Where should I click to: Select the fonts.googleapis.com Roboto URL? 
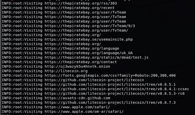110,75
